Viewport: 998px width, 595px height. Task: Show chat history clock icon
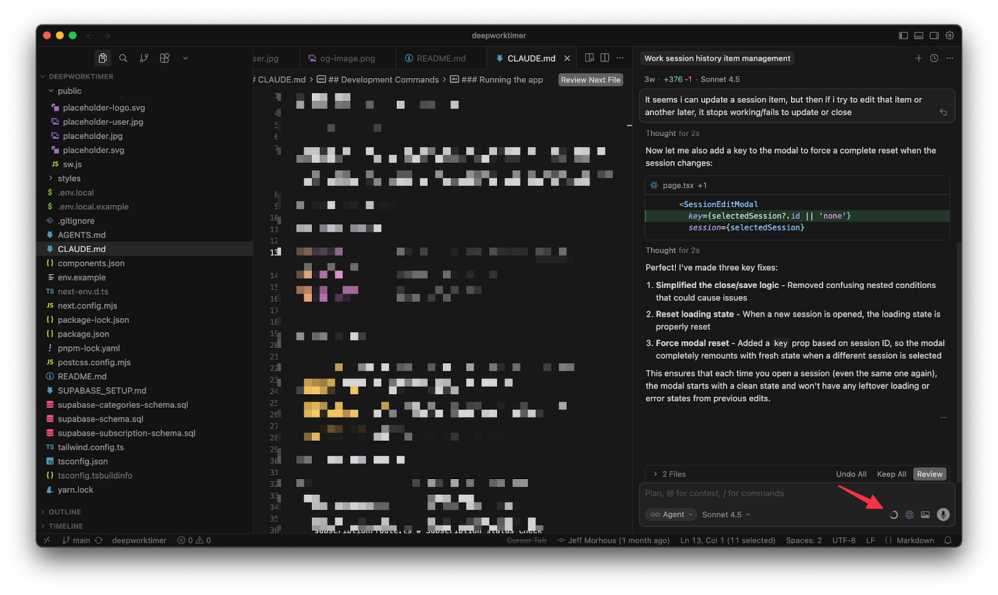pyautogui.click(x=934, y=58)
